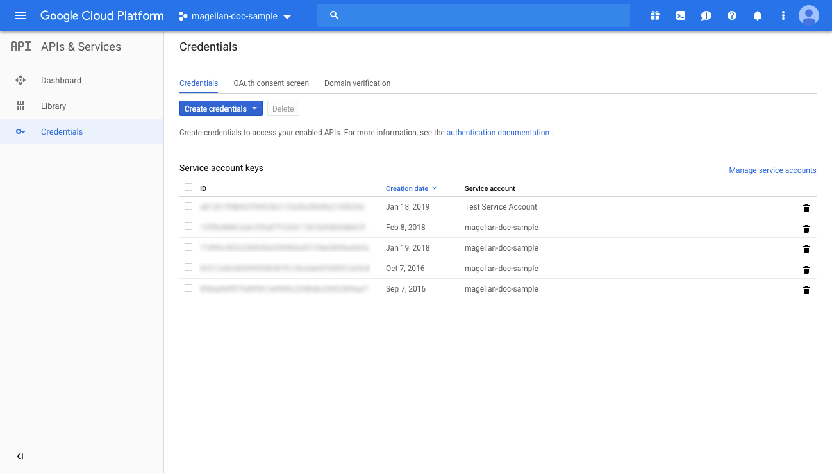
Task: Click the Dashboard sidebar icon
Action: pyautogui.click(x=21, y=80)
